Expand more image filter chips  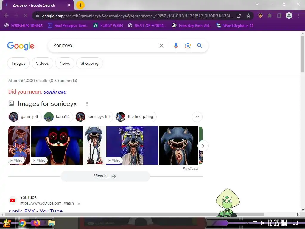(197, 117)
